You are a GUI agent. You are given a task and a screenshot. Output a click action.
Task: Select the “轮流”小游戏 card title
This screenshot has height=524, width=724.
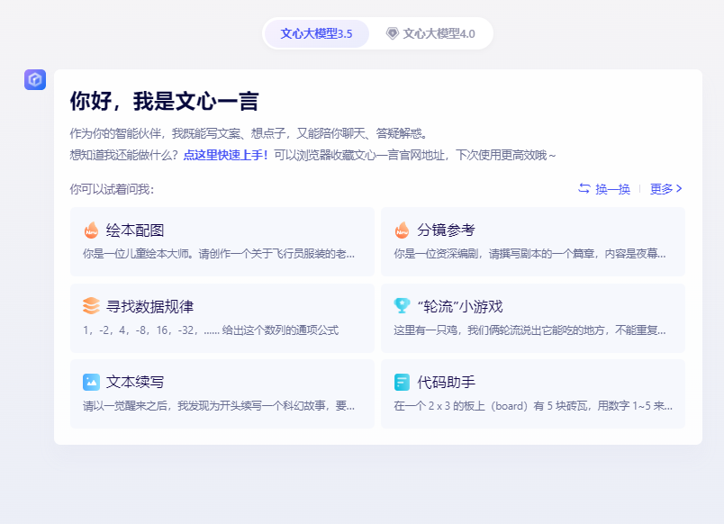460,306
